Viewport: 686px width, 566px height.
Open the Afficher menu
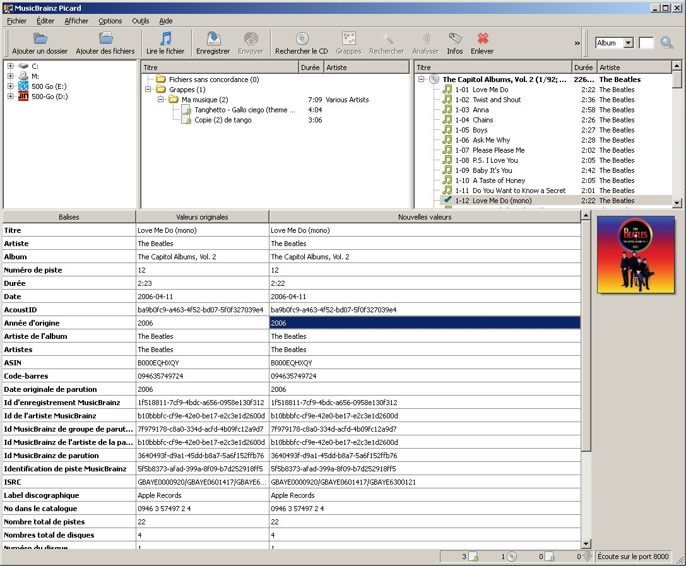coord(76,21)
